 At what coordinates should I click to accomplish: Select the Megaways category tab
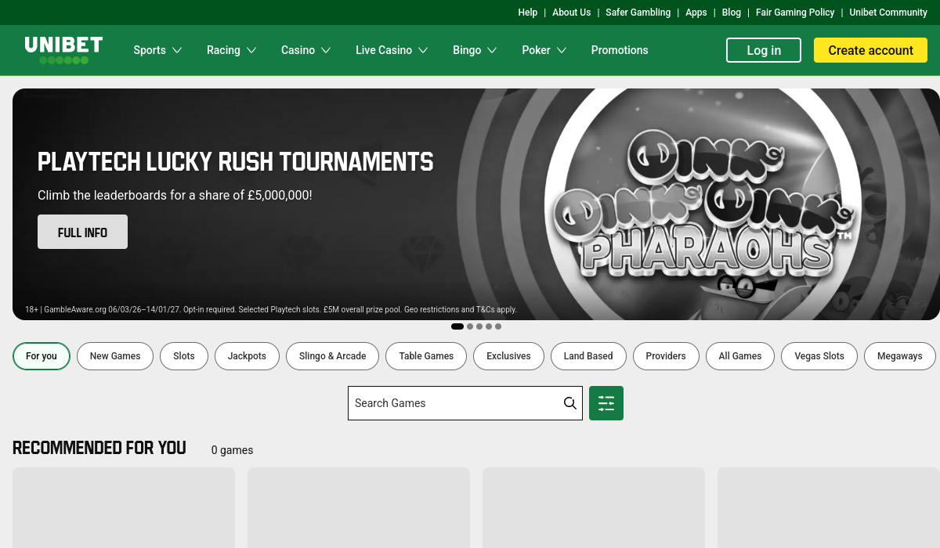coord(900,356)
